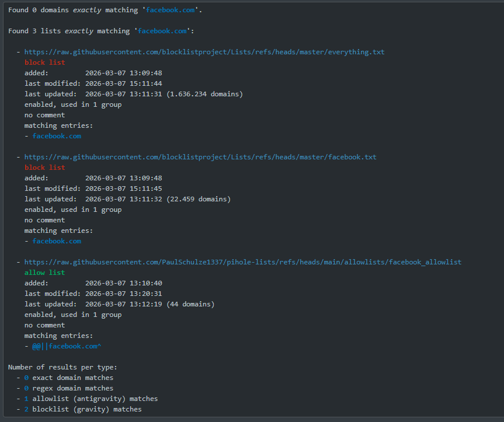Open the blocklistproject facebook.txt list URL
The height and width of the screenshot is (422, 504).
(x=200, y=157)
